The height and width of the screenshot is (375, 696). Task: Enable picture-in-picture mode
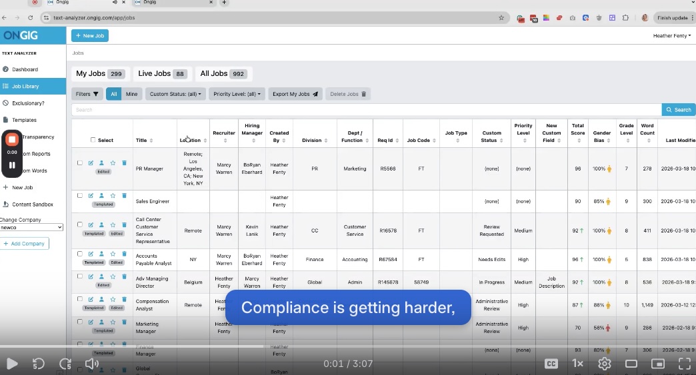click(x=658, y=364)
